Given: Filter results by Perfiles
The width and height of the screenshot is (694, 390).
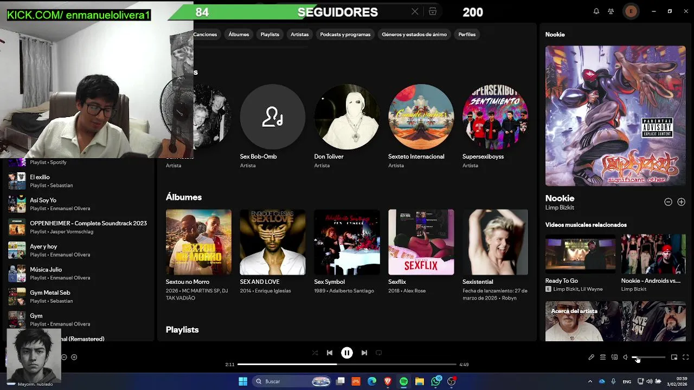Looking at the screenshot, I should pyautogui.click(x=467, y=34).
